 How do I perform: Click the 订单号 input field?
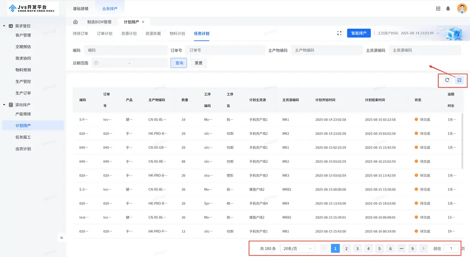(x=225, y=50)
